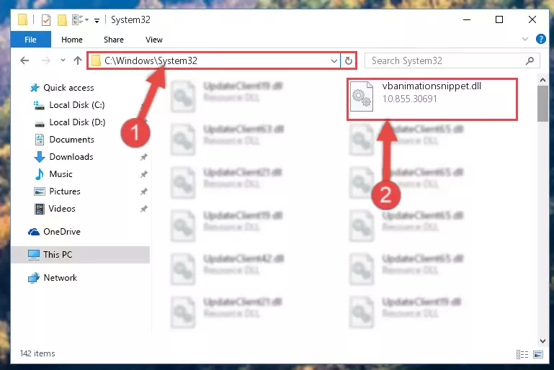Click the vertical scrollbar thumb
Screen dimensions: 554x370
[x=542, y=104]
